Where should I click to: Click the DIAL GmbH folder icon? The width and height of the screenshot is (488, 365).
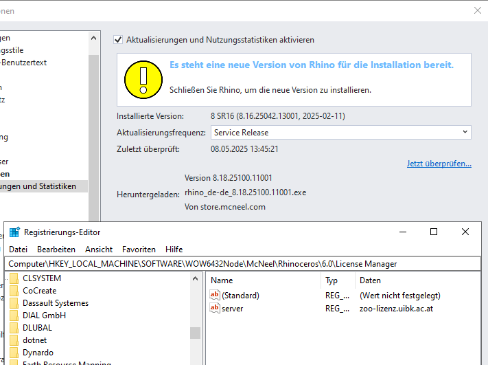tap(14, 316)
